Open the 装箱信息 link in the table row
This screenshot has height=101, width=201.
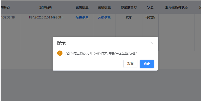(104, 18)
